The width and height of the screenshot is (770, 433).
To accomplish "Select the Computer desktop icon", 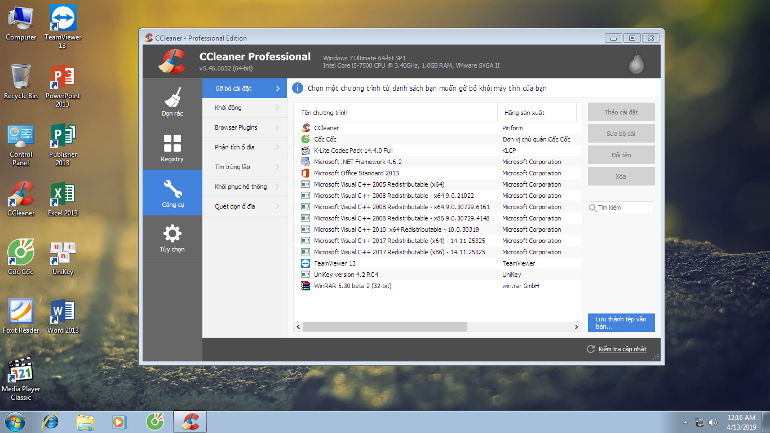I will click(x=21, y=23).
